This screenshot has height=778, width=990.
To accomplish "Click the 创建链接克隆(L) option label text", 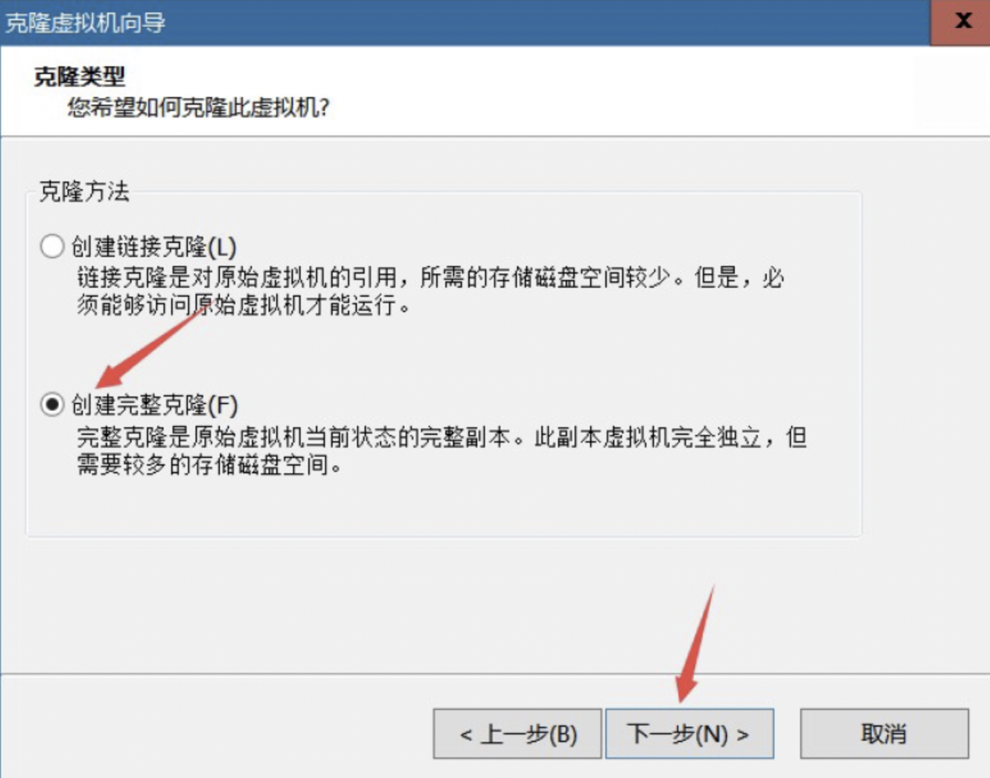I will pos(154,246).
